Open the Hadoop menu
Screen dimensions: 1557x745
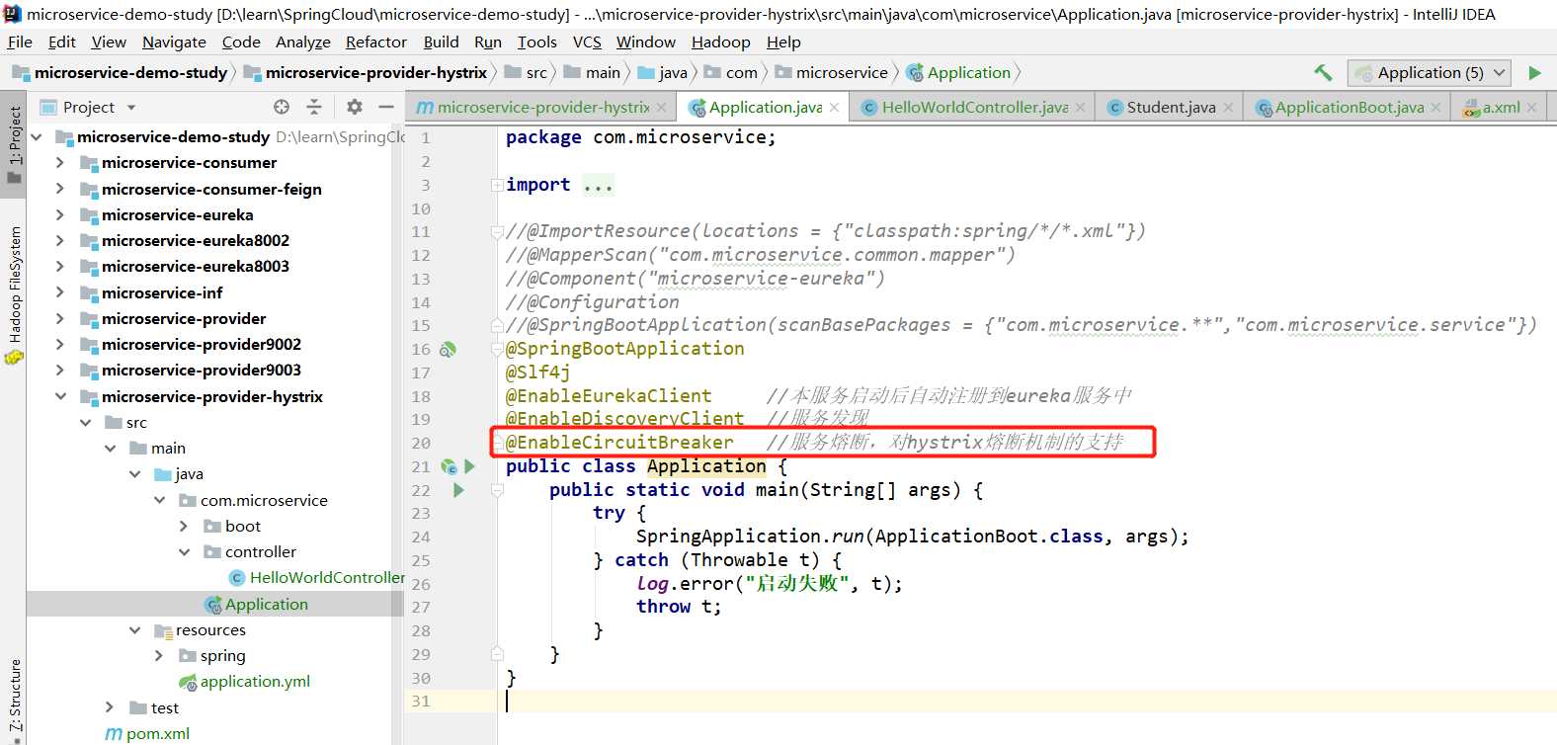pyautogui.click(x=720, y=42)
